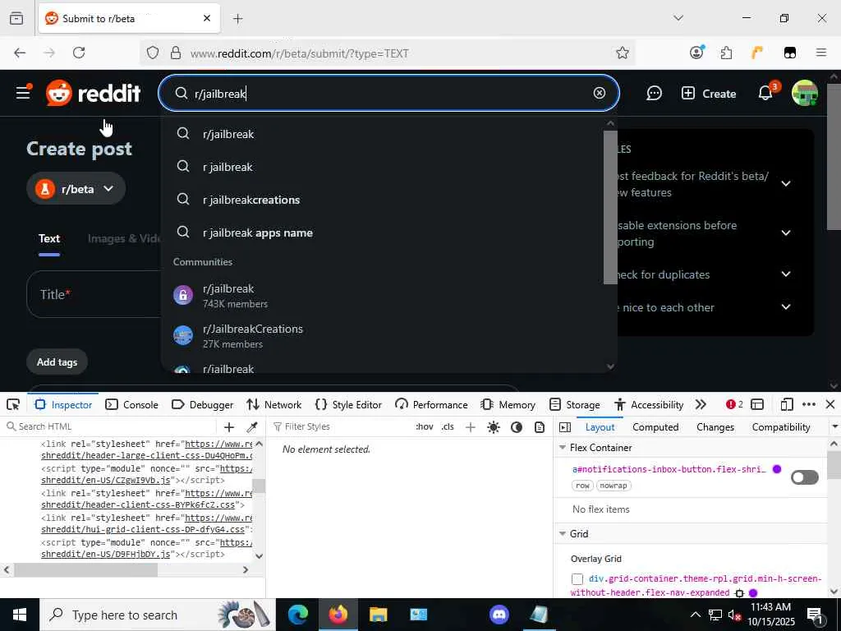Switch to the Network tab
This screenshot has width=841, height=631.
(274, 404)
